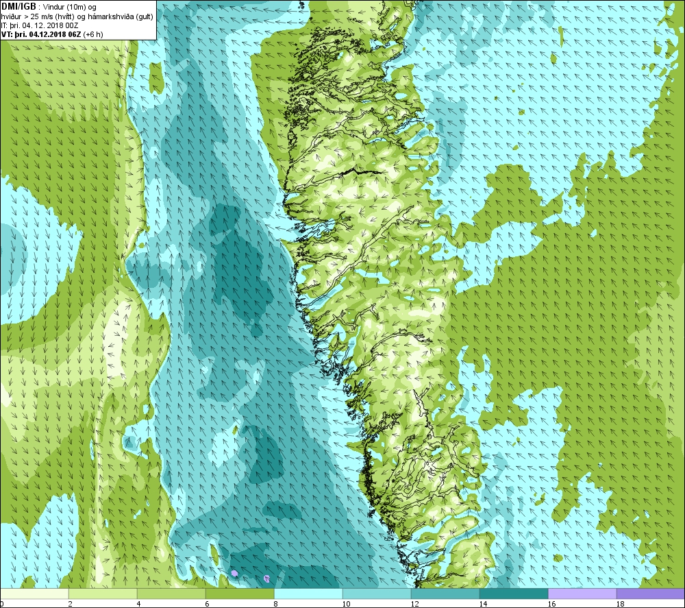
Task: Click the legend scale label '8'
Action: 275,604
